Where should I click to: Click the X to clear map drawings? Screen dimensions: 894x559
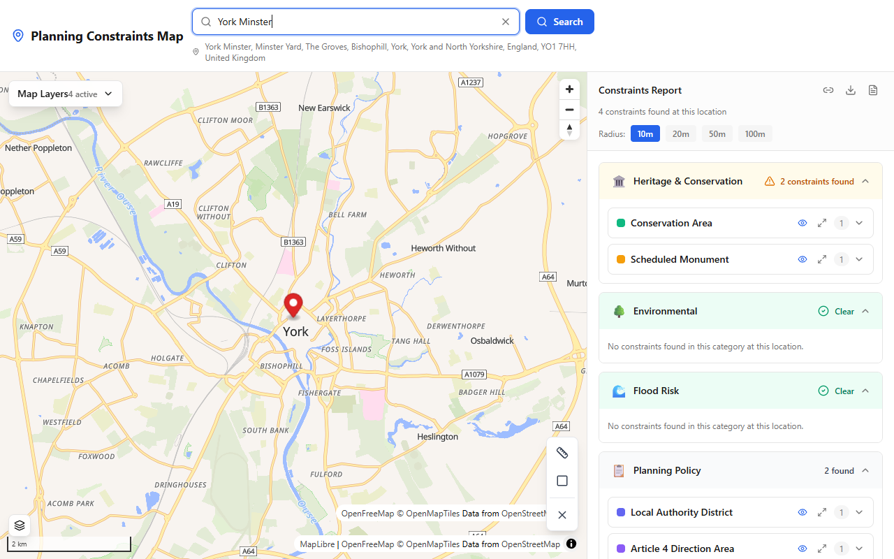562,514
